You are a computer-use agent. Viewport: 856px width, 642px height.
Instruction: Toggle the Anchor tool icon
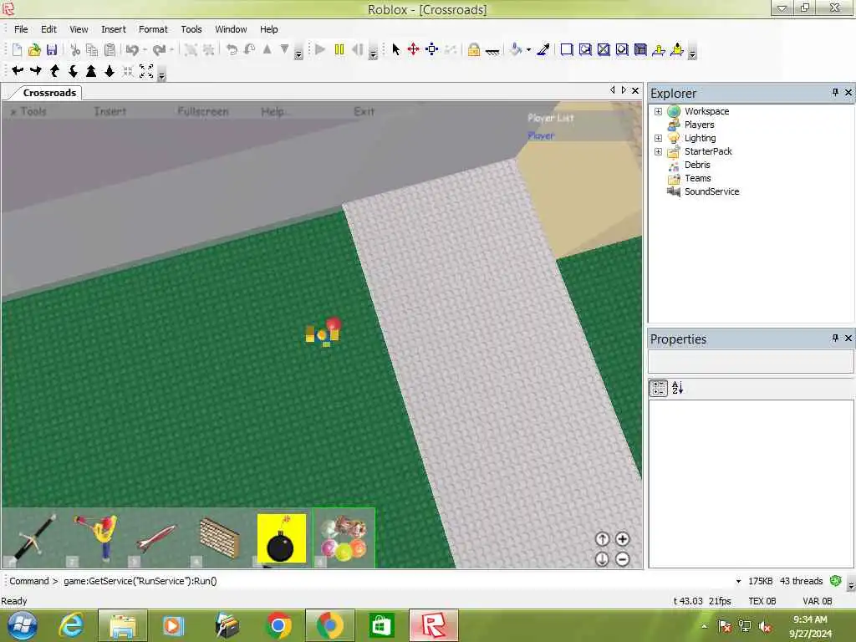point(492,51)
